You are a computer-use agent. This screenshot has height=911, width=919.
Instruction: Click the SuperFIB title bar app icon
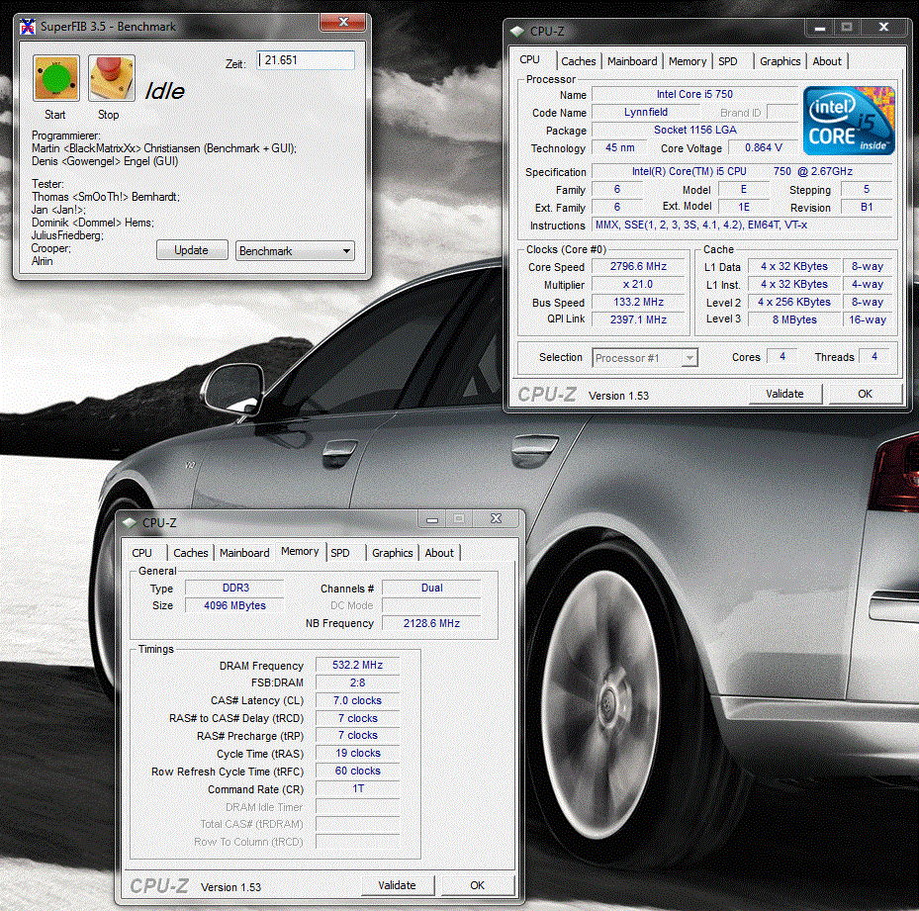[27, 27]
